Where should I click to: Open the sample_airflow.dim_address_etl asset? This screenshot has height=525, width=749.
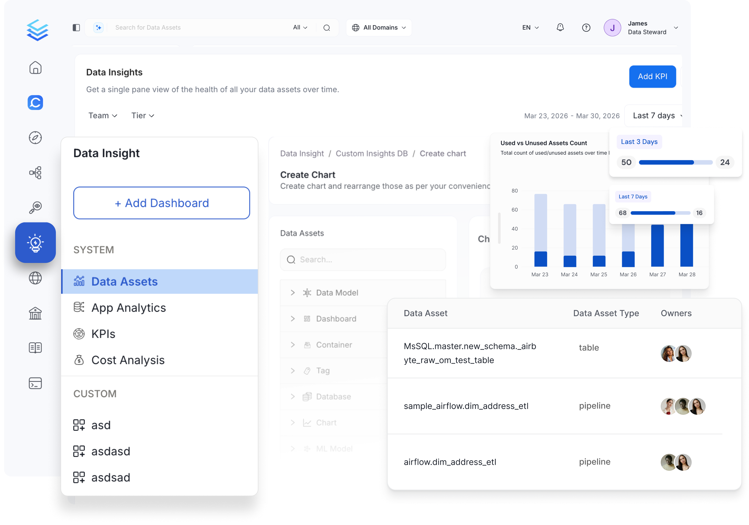466,406
